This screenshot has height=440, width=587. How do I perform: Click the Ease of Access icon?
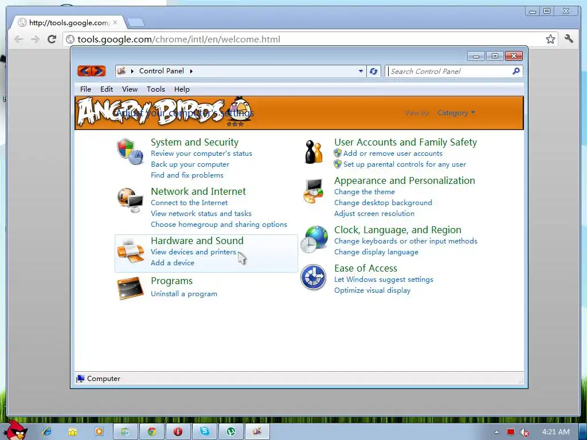tap(314, 277)
